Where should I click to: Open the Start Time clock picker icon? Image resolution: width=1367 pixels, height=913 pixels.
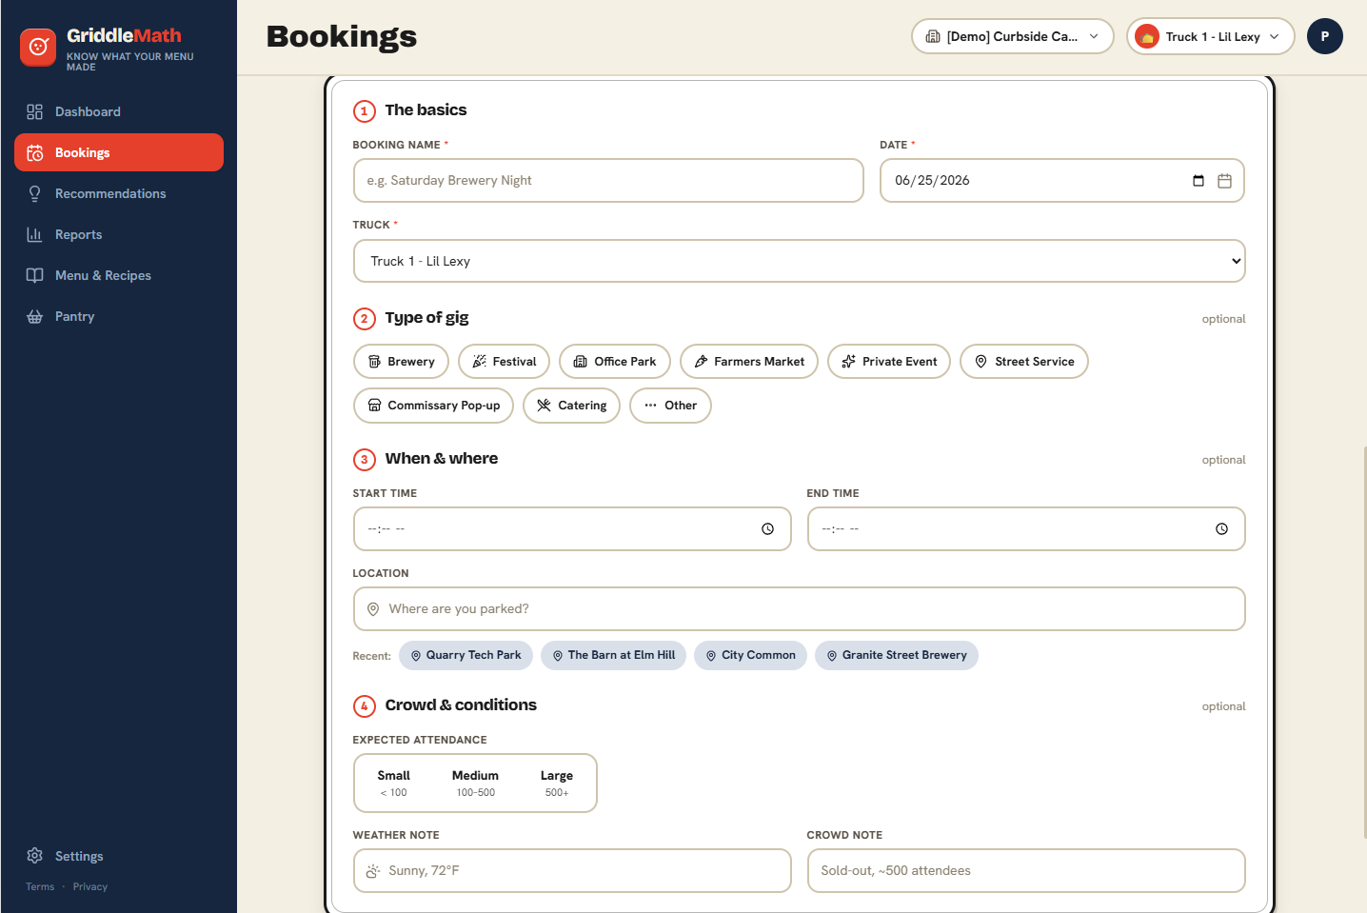(768, 529)
